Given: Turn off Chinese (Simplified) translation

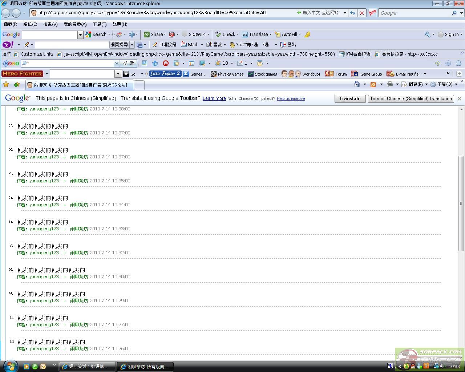Looking at the screenshot, I should [411, 98].
